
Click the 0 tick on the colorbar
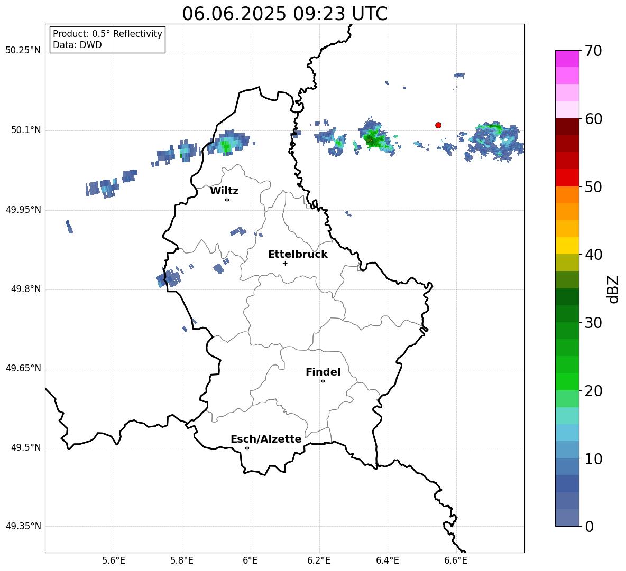coord(589,527)
